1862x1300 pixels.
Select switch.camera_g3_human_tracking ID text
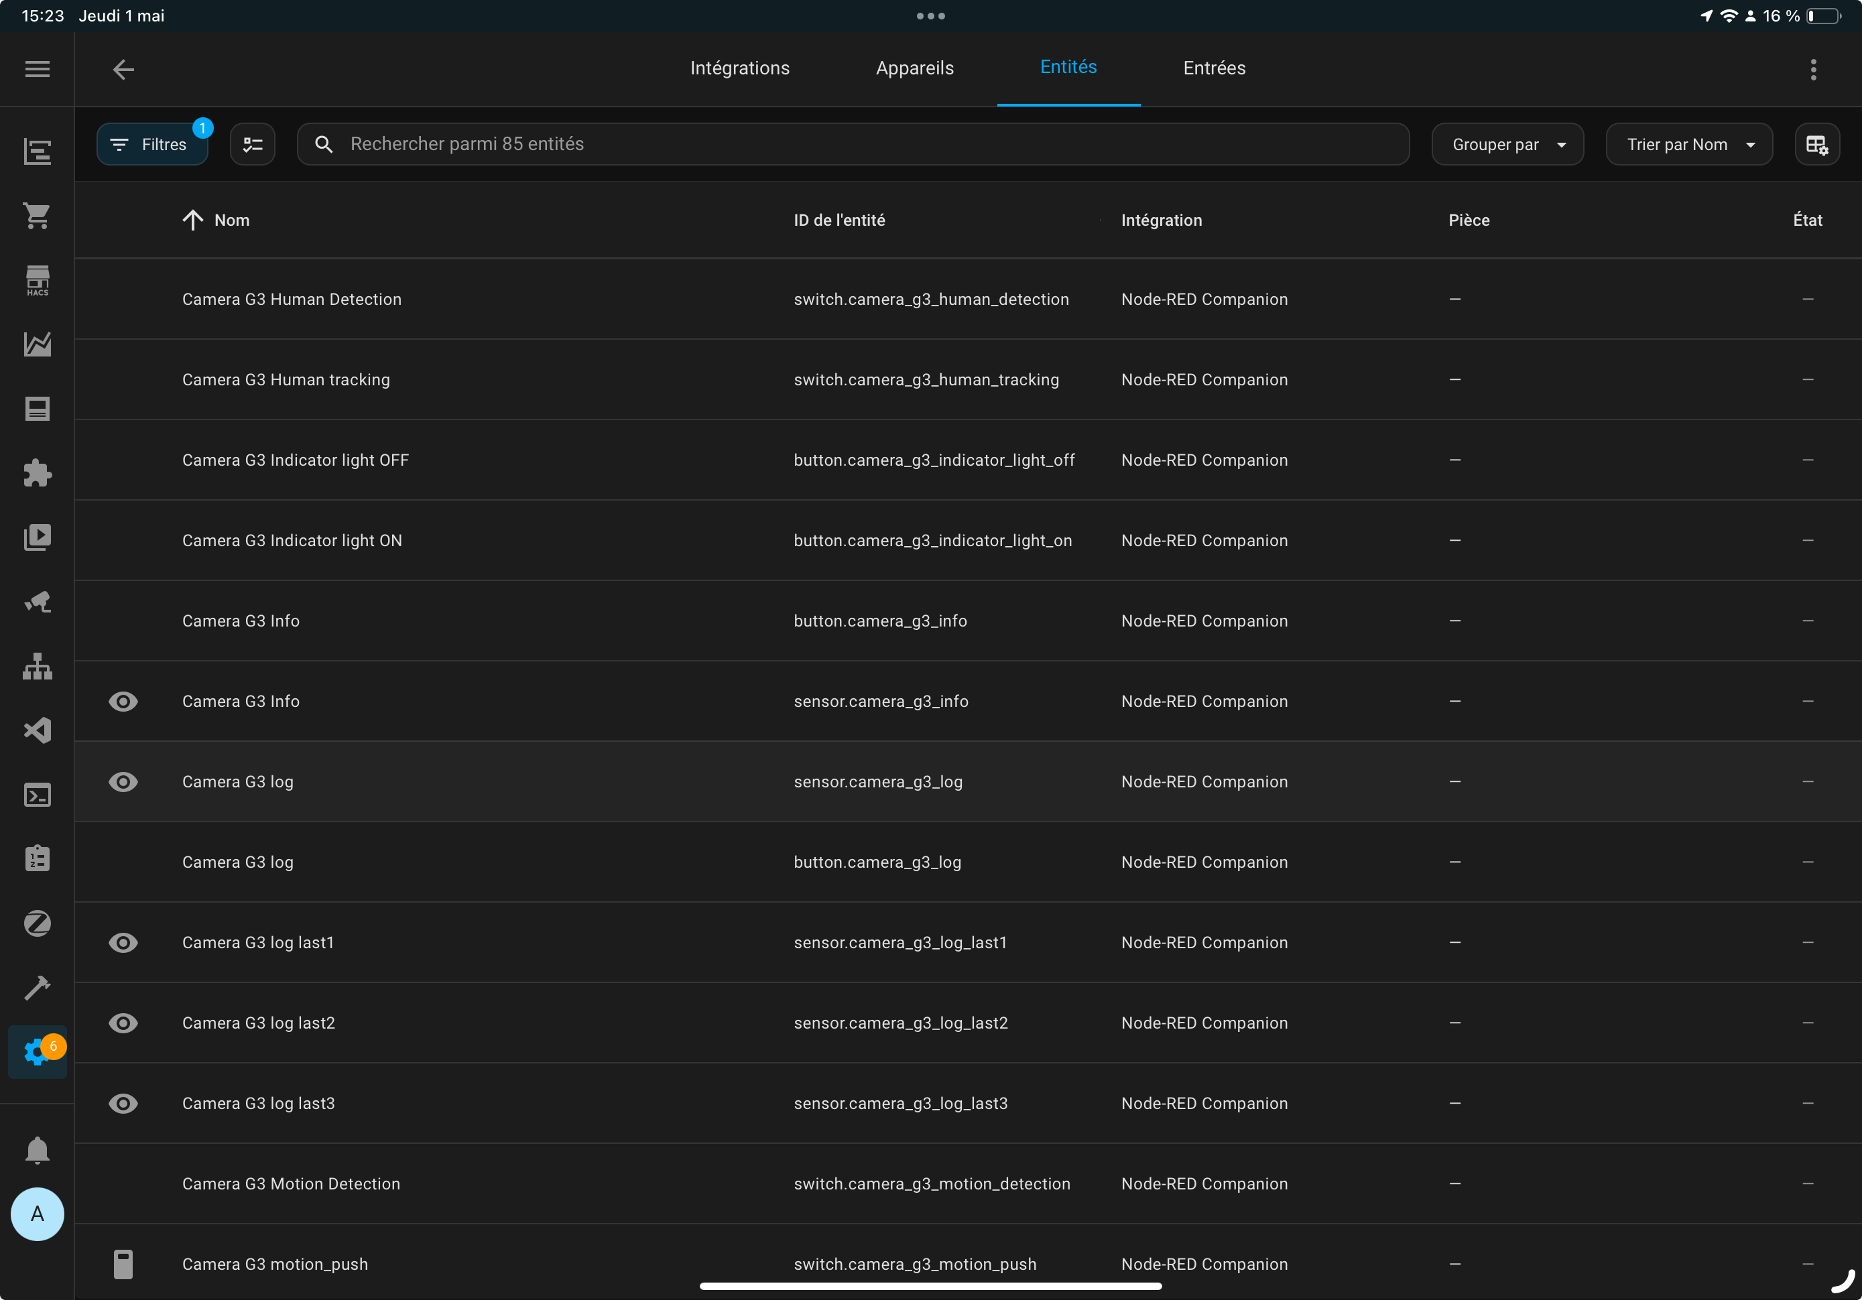click(x=926, y=379)
